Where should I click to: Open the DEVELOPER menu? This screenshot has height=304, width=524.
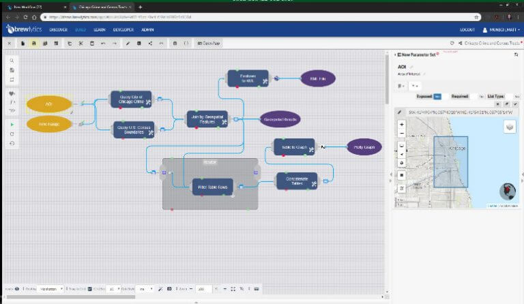(x=123, y=29)
